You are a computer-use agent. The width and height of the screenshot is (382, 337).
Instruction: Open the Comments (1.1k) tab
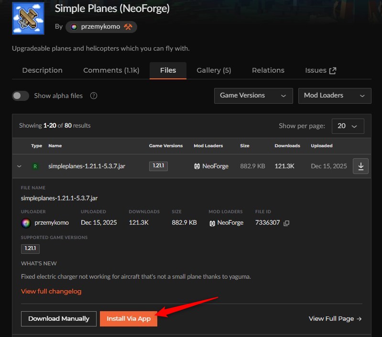111,70
